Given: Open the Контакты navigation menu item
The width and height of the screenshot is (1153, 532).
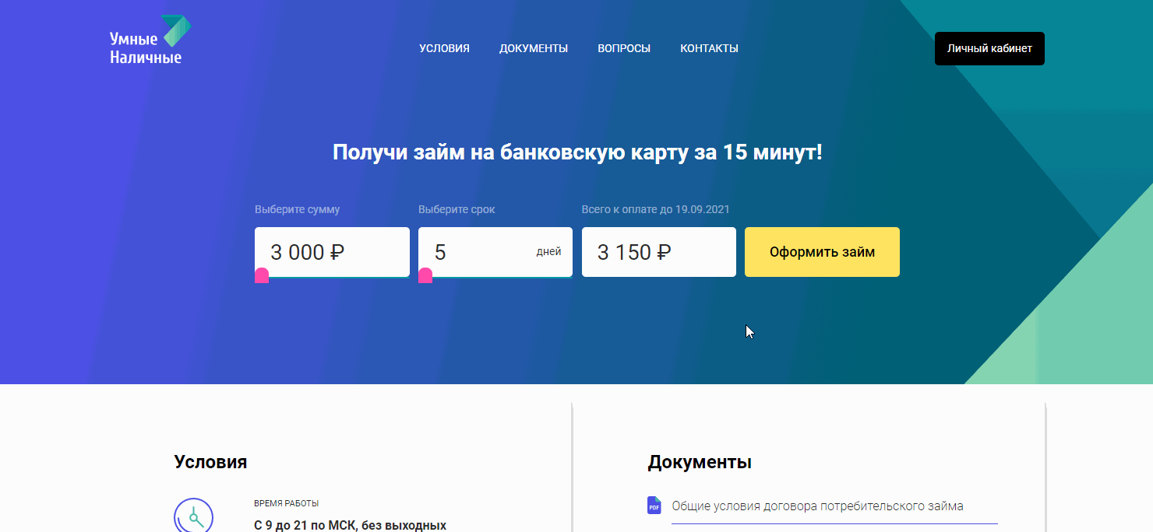Looking at the screenshot, I should tap(709, 48).
